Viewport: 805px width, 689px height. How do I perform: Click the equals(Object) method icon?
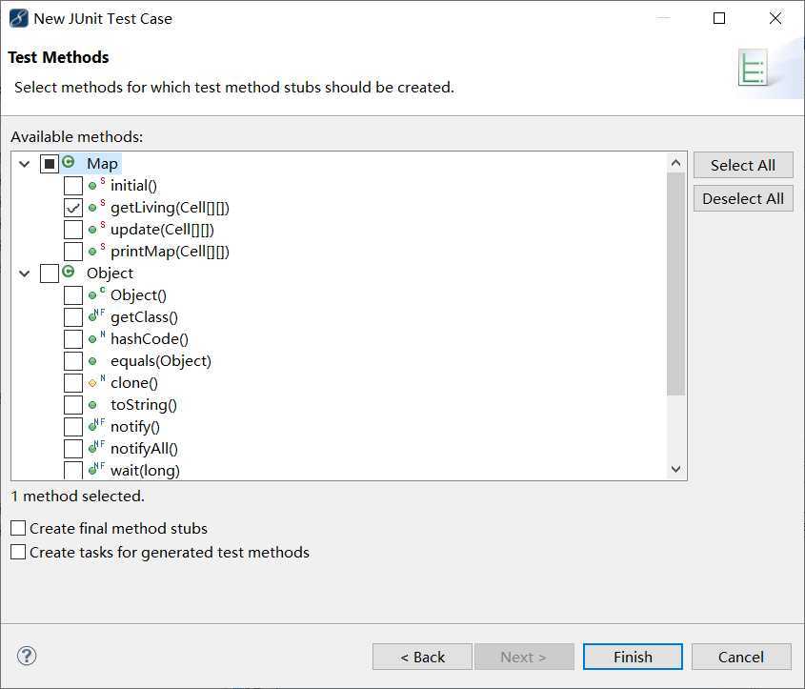coord(92,361)
